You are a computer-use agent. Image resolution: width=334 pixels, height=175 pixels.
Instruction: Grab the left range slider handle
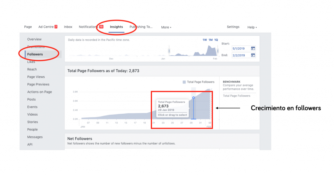point(169,51)
